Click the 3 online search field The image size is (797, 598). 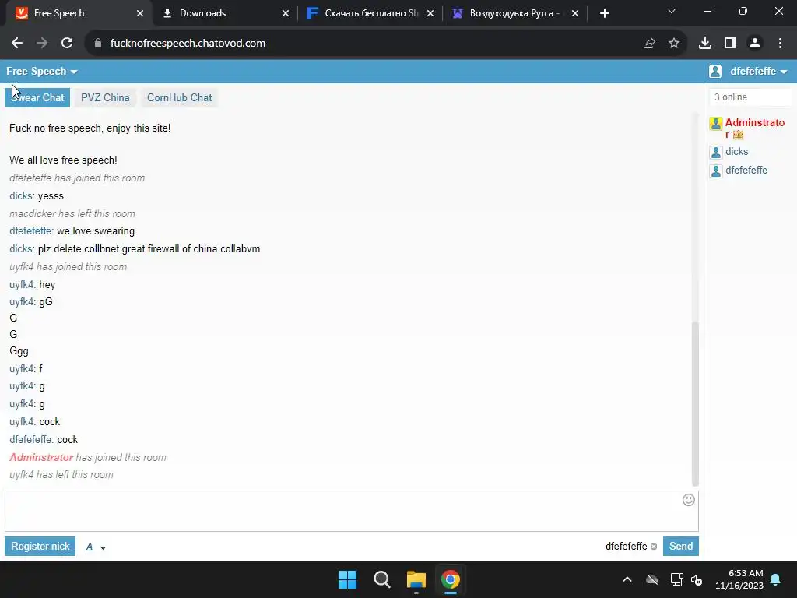tap(750, 97)
